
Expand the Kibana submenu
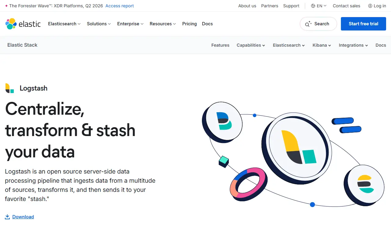[x=322, y=45]
